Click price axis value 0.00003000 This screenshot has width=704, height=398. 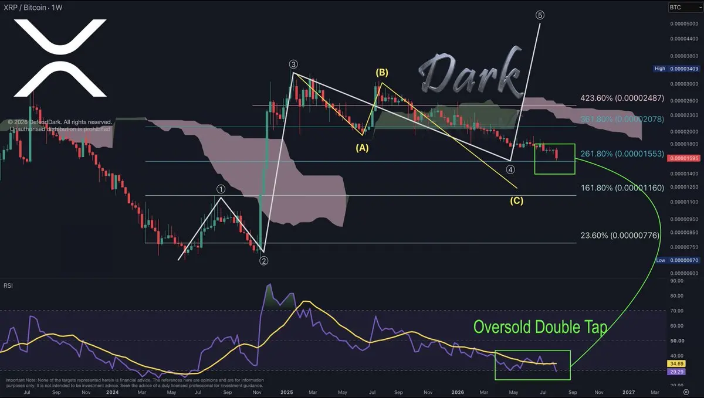685,84
